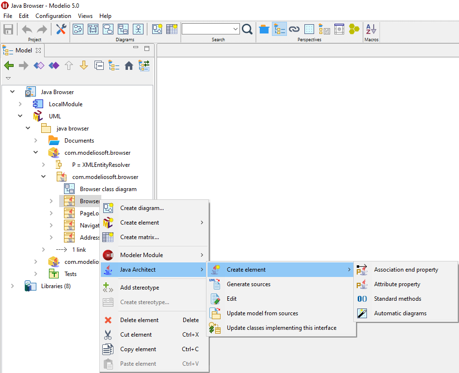
Task: Select Generate sources in Java Architect submenu
Action: pos(281,284)
